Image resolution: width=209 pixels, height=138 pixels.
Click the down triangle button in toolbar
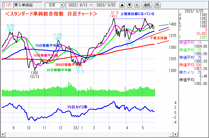click(129, 5)
